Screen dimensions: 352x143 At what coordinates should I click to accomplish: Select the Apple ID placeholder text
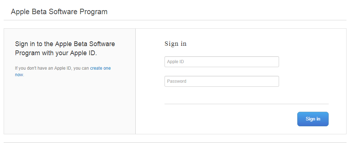[175, 62]
